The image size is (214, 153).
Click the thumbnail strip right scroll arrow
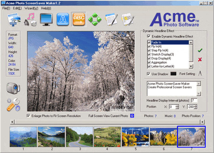(202, 122)
